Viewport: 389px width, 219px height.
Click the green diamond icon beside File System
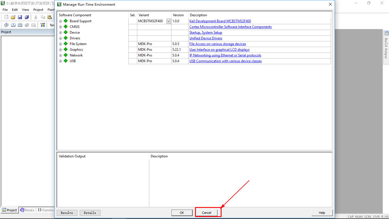click(65, 44)
